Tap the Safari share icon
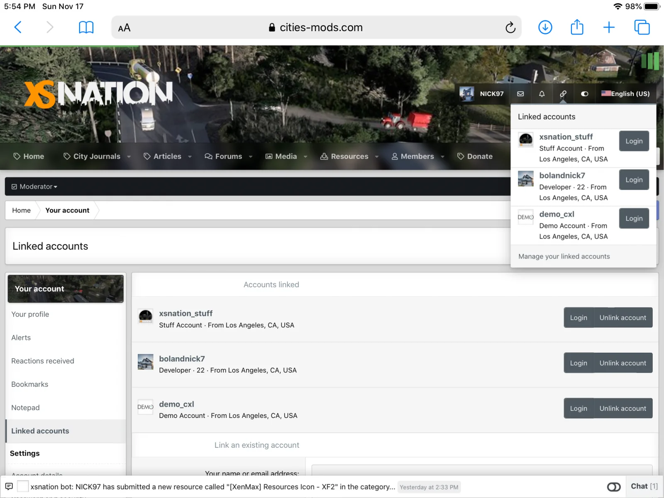This screenshot has width=664, height=498. coord(577,27)
